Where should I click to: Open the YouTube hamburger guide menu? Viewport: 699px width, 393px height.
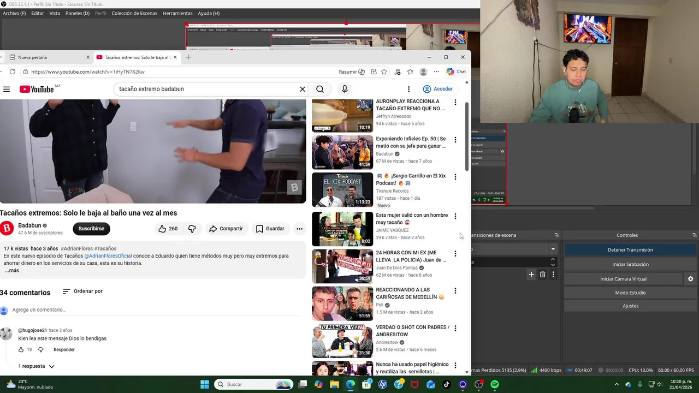coord(7,89)
